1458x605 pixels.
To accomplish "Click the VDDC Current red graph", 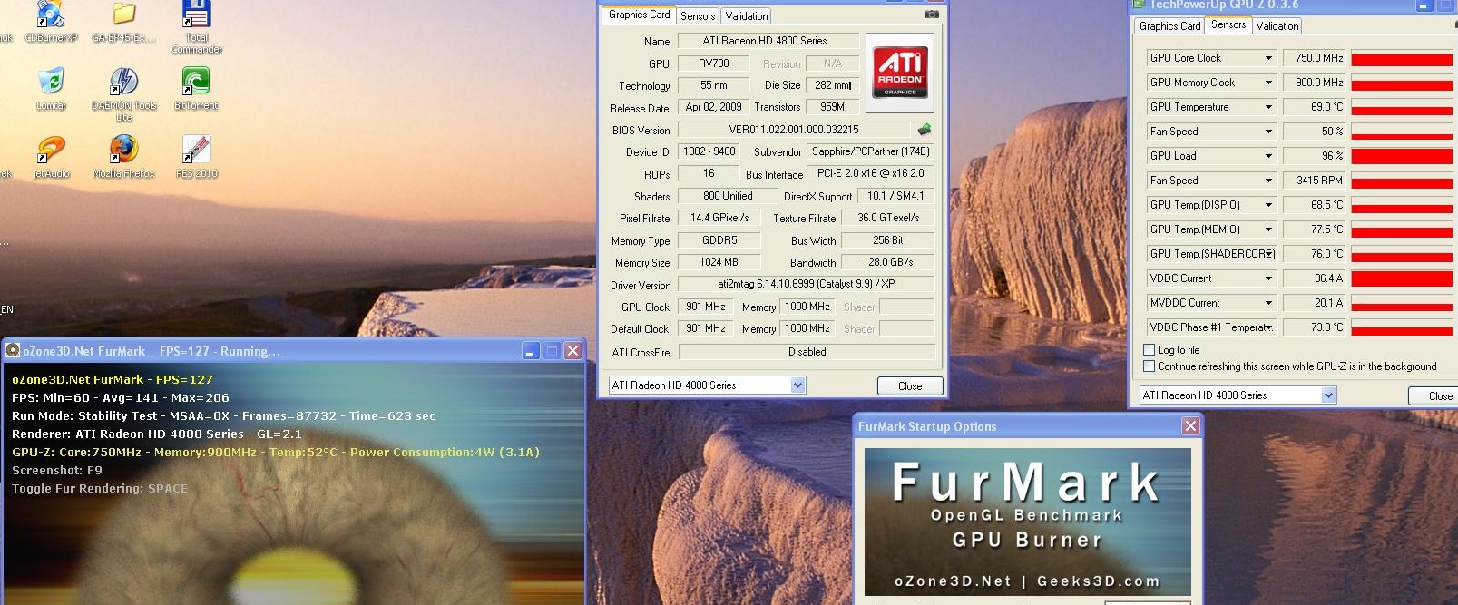I will pos(1402,278).
